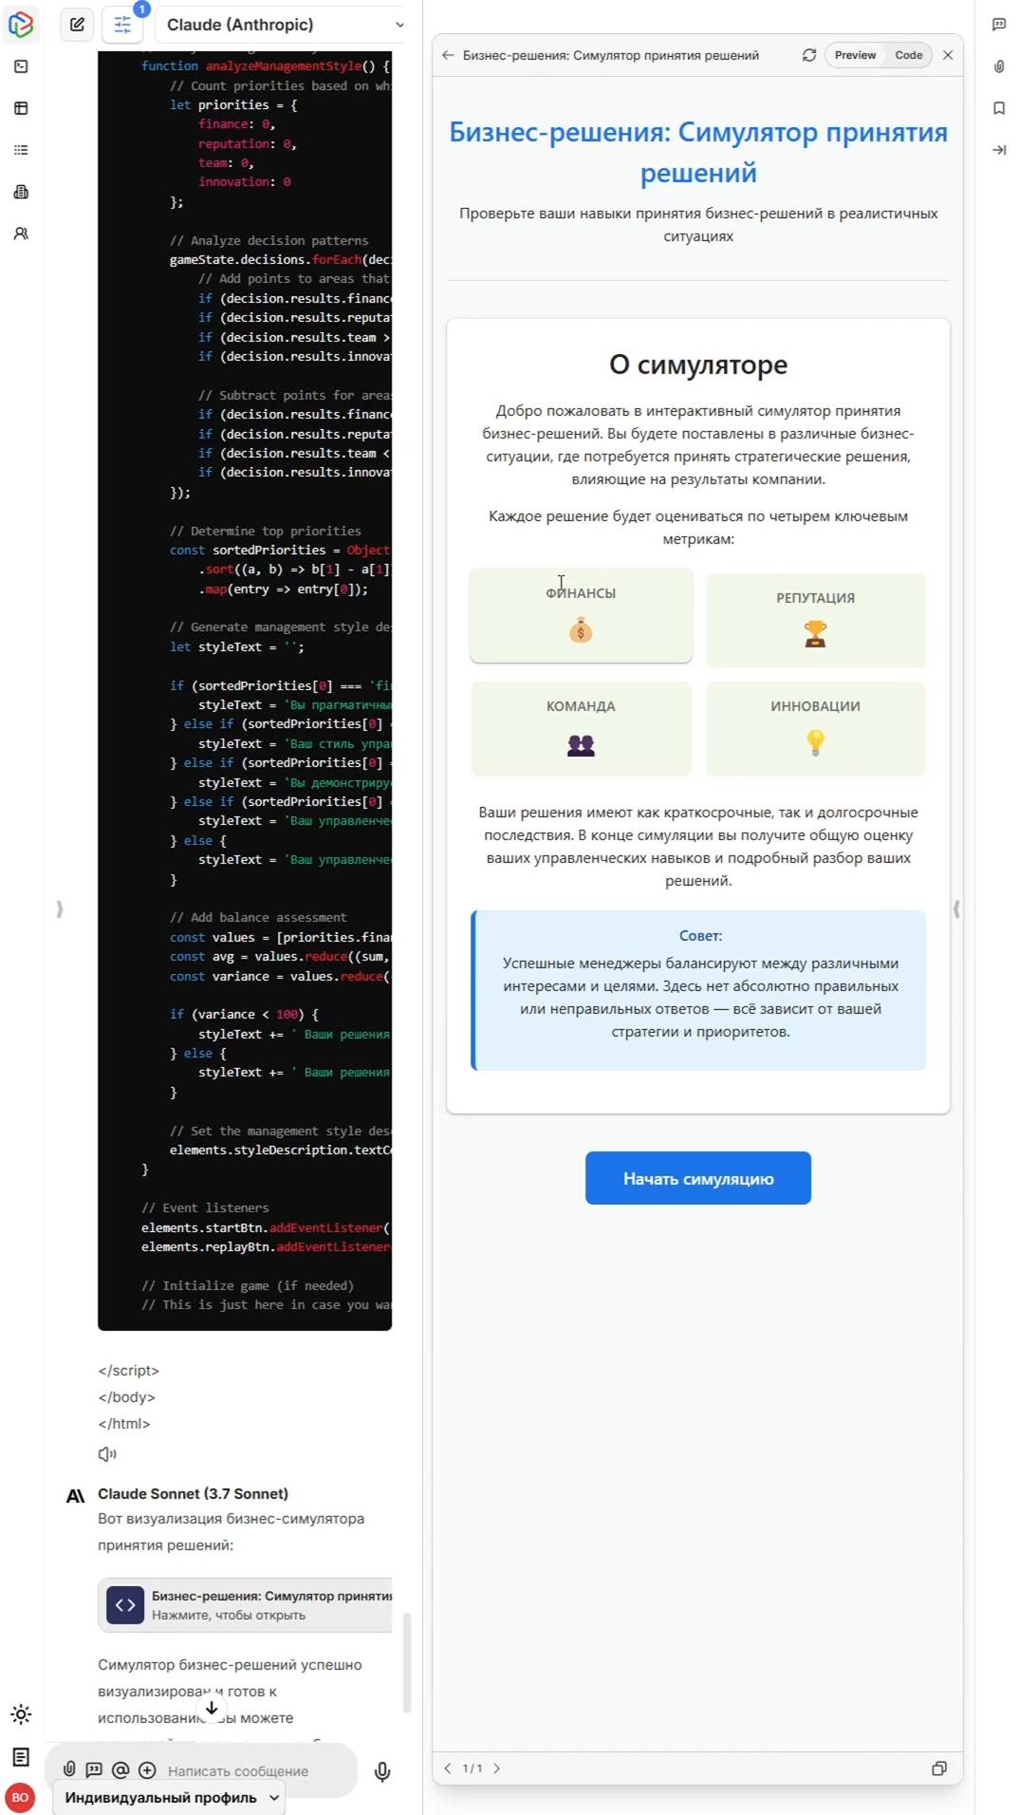Screen dimensions: 1019x1815
Task: Click the chat scrollbar thumb
Action: [407, 1662]
